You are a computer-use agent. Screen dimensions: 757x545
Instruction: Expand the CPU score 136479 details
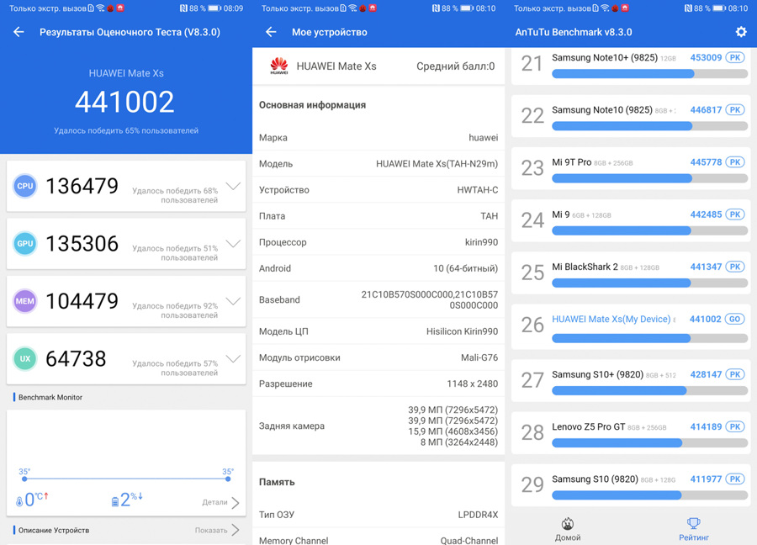(233, 187)
